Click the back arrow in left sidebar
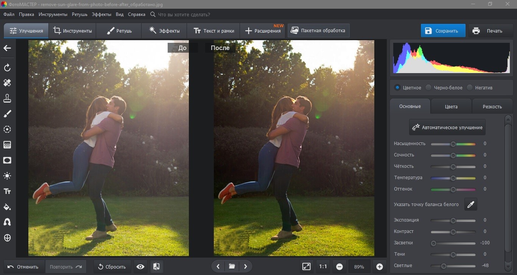The width and height of the screenshot is (517, 275). pyautogui.click(x=7, y=48)
